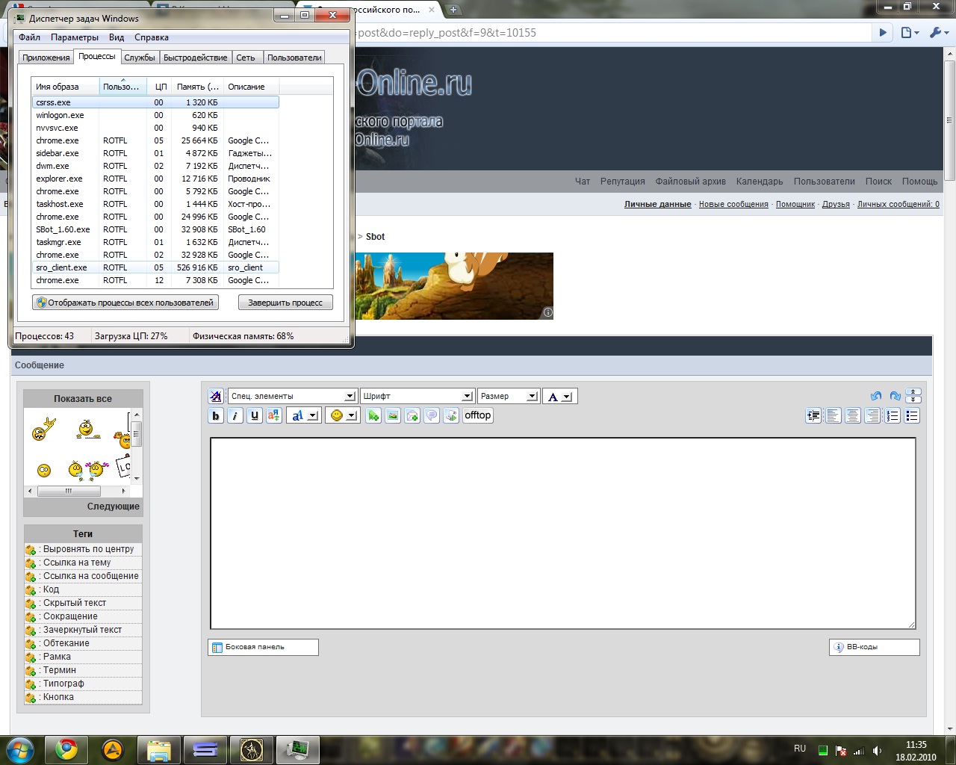Image resolution: width=956 pixels, height=765 pixels.
Task: Toggle underline formatting in the post editor
Action: click(x=255, y=416)
